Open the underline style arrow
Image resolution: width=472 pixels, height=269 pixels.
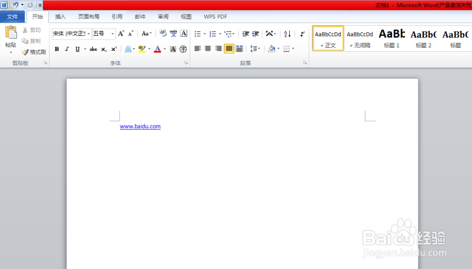point(85,49)
